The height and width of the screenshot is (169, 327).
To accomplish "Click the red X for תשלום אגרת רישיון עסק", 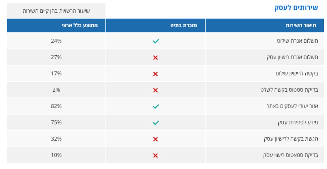I will tap(155, 58).
